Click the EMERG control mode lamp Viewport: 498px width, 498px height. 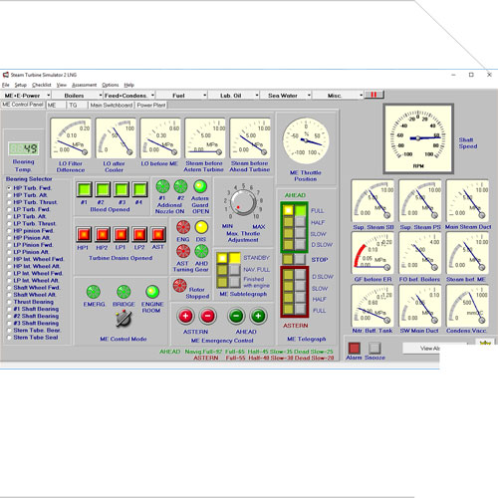tap(94, 292)
